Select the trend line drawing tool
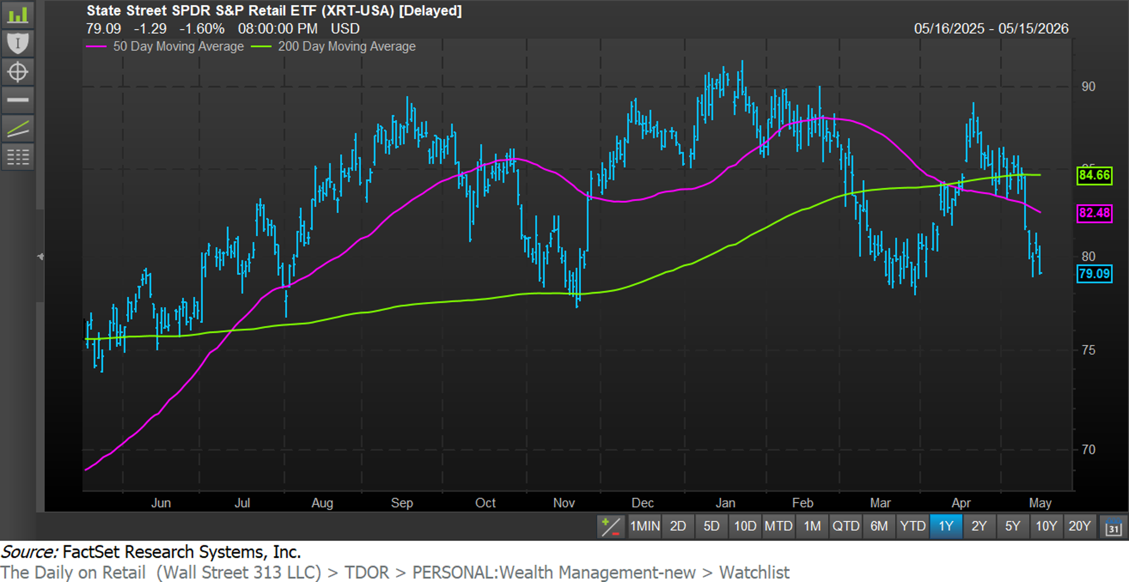The image size is (1129, 582). click(x=18, y=128)
